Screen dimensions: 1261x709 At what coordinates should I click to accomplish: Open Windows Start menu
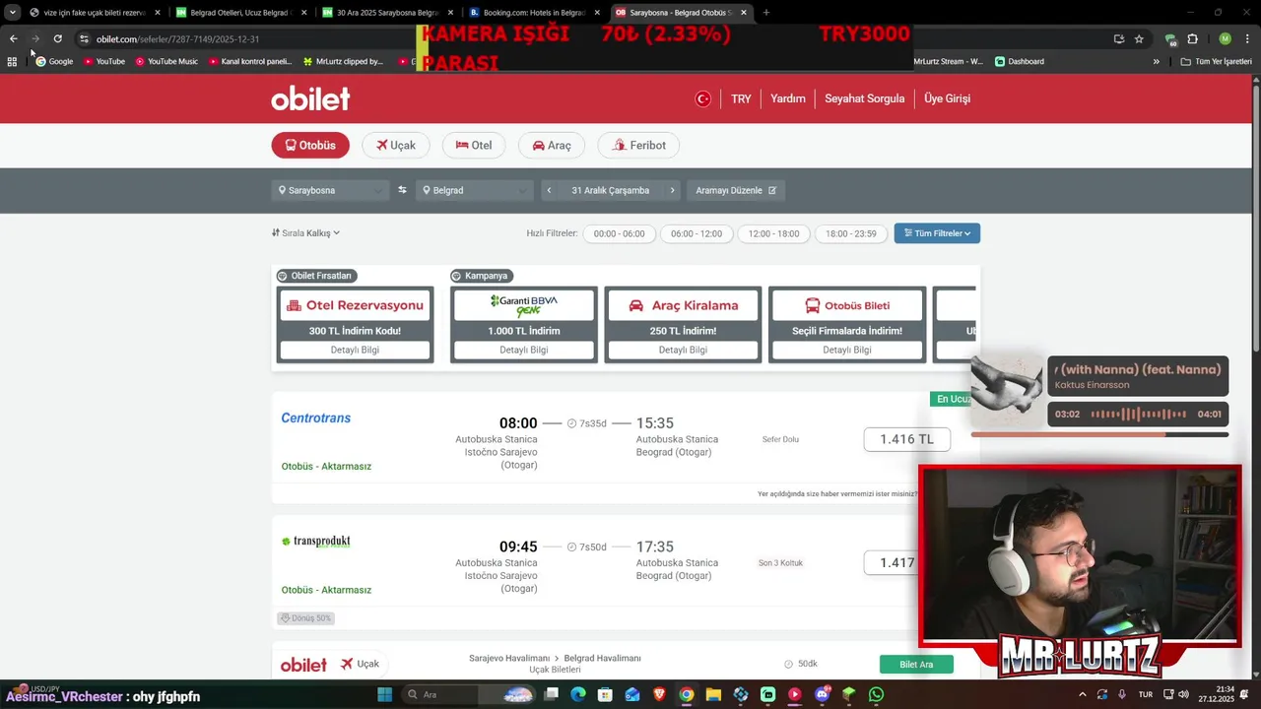[385, 694]
